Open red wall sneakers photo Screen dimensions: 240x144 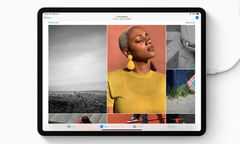[136, 118]
